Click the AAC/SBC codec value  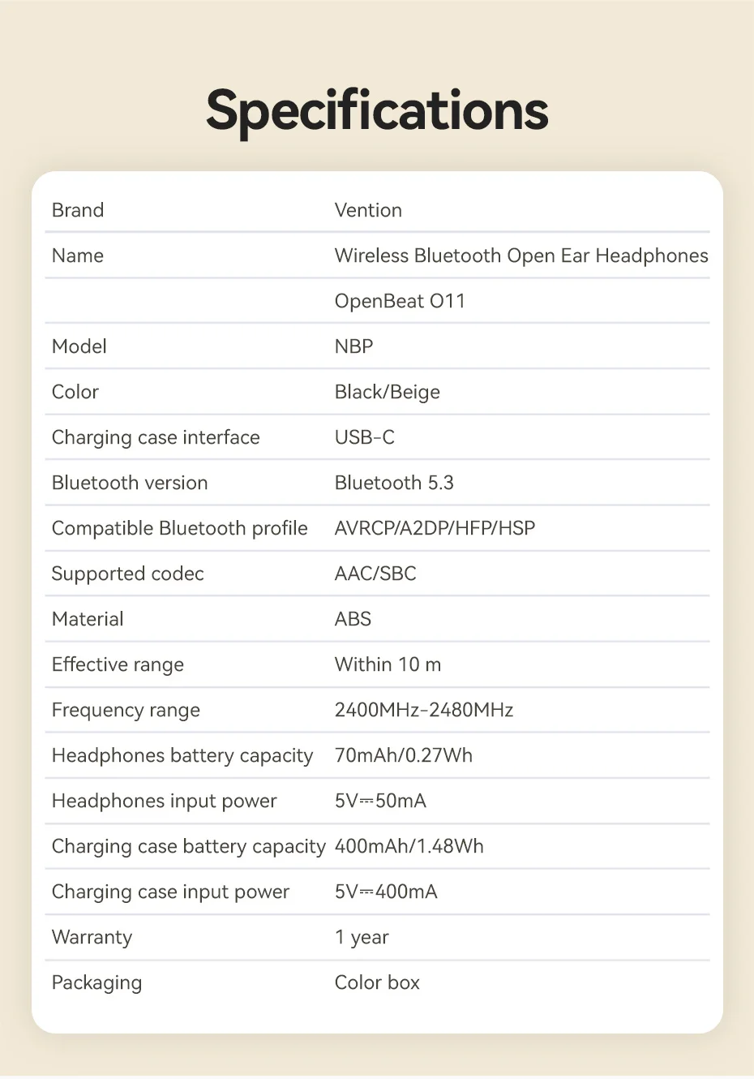coord(375,574)
